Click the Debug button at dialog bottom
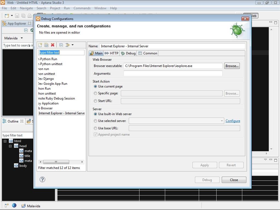280x210 pixels. tap(207, 180)
